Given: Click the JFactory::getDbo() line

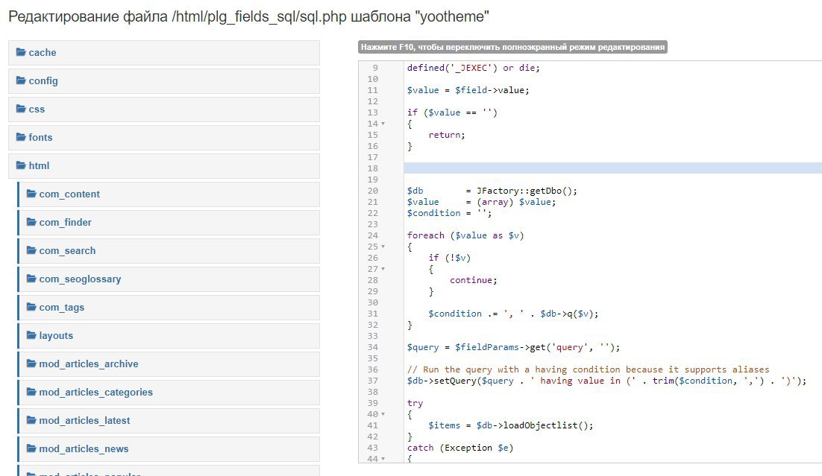Looking at the screenshot, I should click(x=492, y=191).
